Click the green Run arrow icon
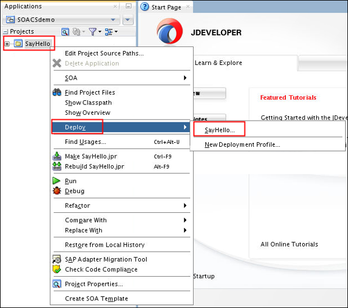Viewport: 348px width, 308px height. pyautogui.click(x=56, y=181)
